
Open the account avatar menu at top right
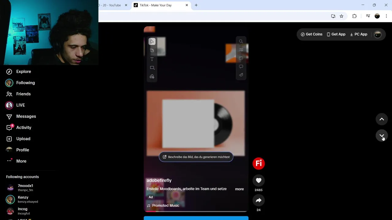click(x=378, y=35)
